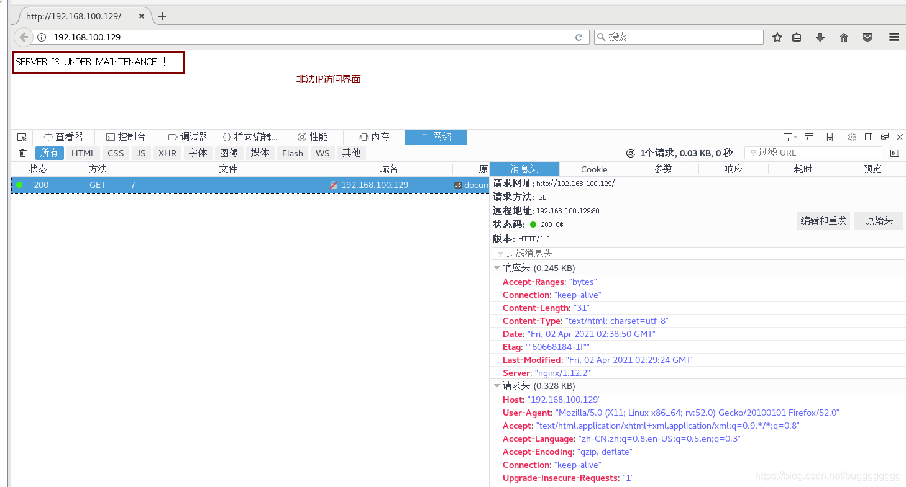906x487 pixels.
Task: Click the performance analysis icon beside request count
Action: pyautogui.click(x=630, y=153)
